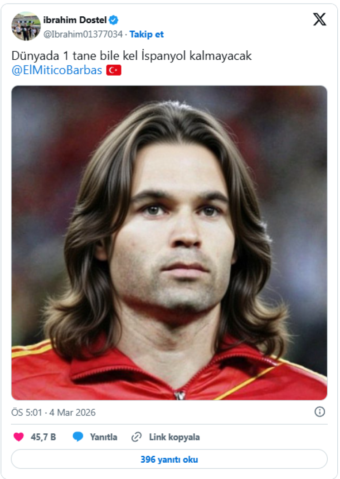Follow the account via Takip et
Screen dimensions: 340x479
(146, 34)
